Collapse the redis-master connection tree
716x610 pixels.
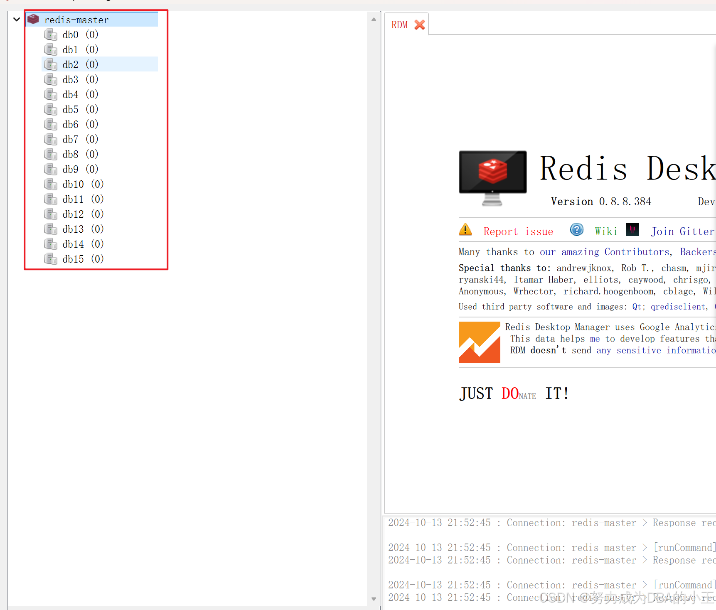tap(17, 20)
